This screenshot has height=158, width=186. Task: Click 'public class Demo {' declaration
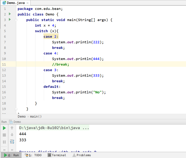pos(38,14)
